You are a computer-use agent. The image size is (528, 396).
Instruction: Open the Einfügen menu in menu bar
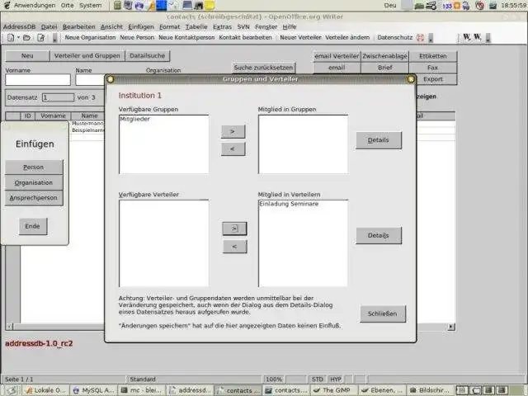(141, 26)
